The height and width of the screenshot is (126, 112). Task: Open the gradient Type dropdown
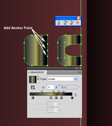tap(75, 79)
